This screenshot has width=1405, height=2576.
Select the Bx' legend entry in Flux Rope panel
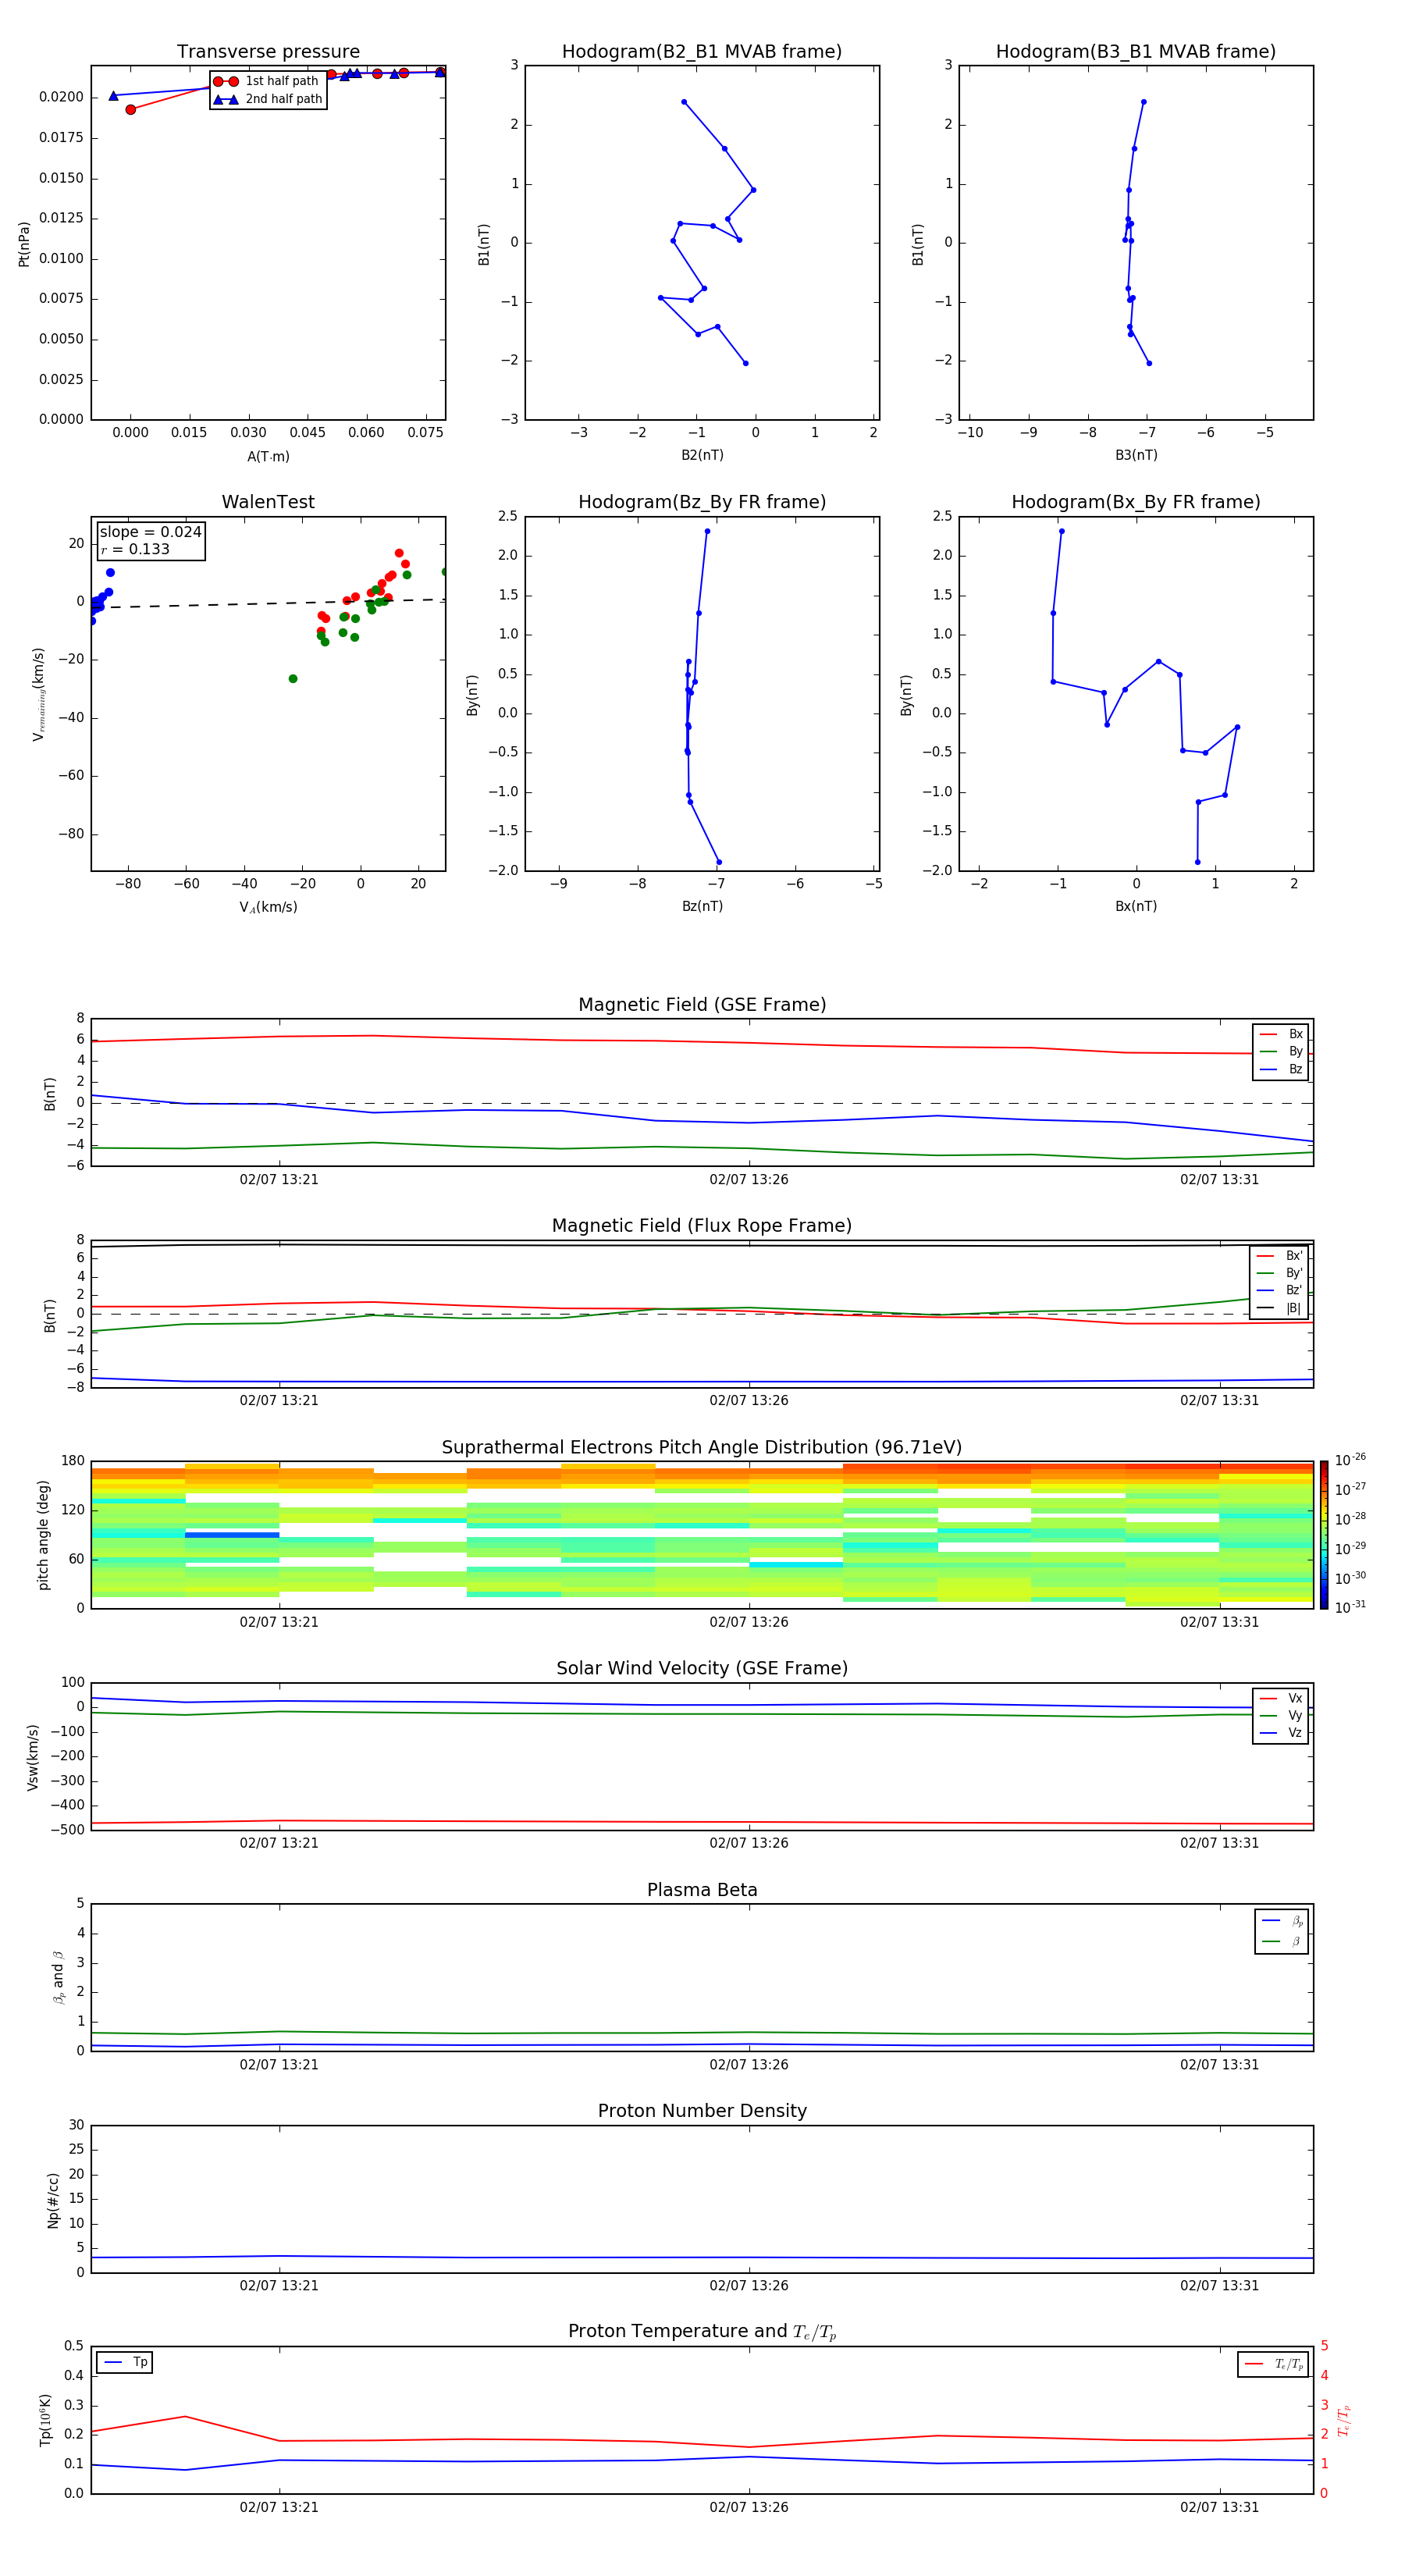1280,1257
